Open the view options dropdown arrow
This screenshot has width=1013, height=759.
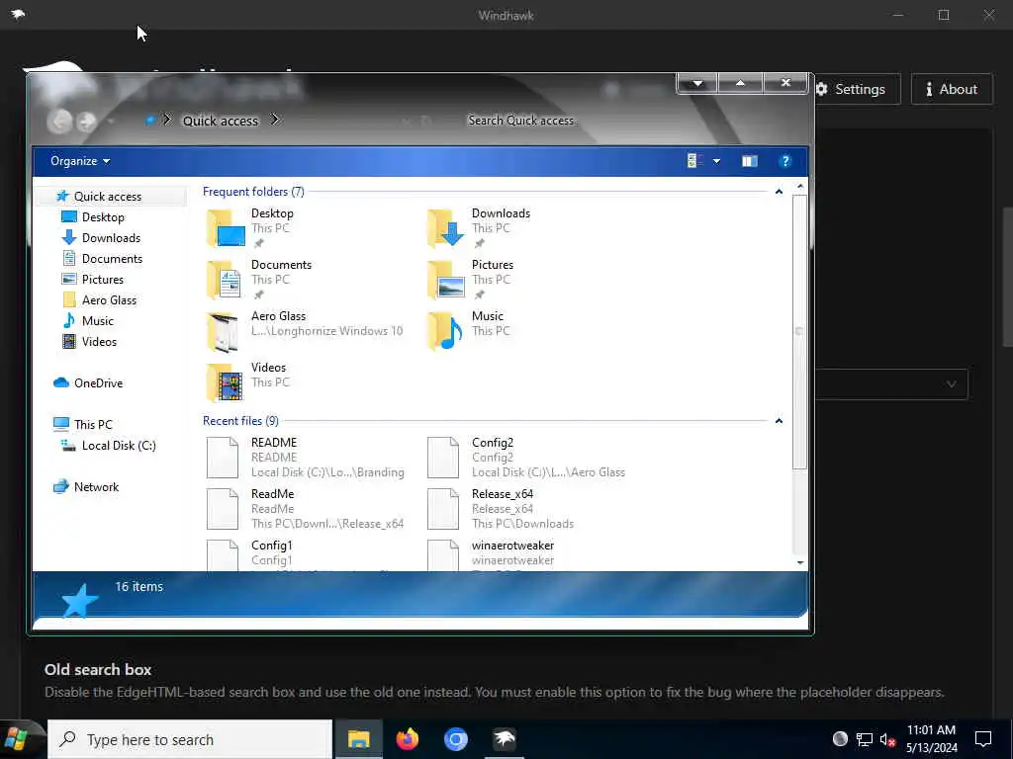[x=716, y=161]
